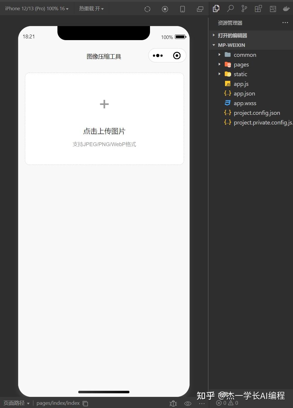Click the warnings triangle count showing 0
Viewport: 293px width, 408px height.
pos(233,403)
